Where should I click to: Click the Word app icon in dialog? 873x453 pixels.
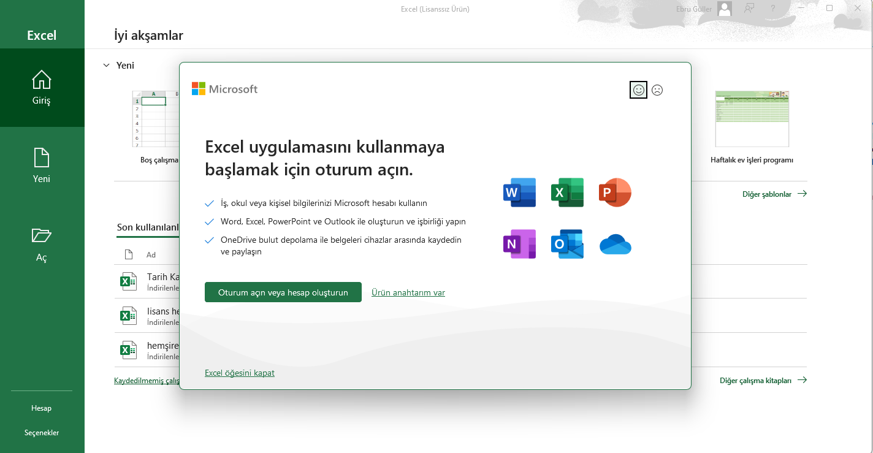coord(519,192)
